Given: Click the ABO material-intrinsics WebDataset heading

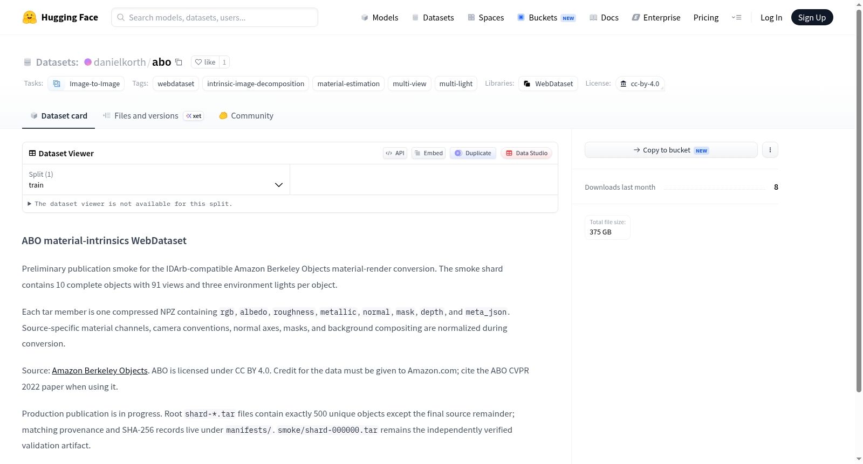Looking at the screenshot, I should pos(104,241).
